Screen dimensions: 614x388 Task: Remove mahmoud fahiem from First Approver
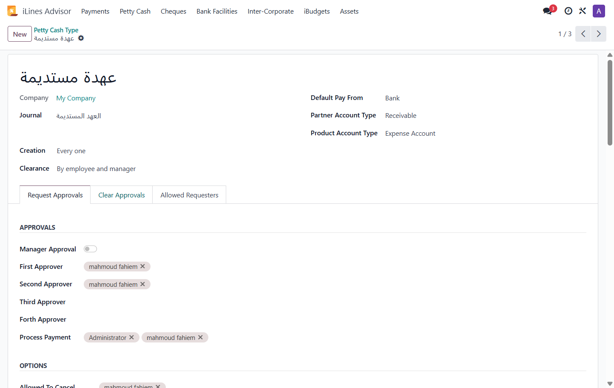[143, 266]
